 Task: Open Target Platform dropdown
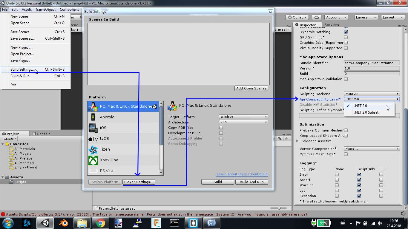[x=243, y=117]
